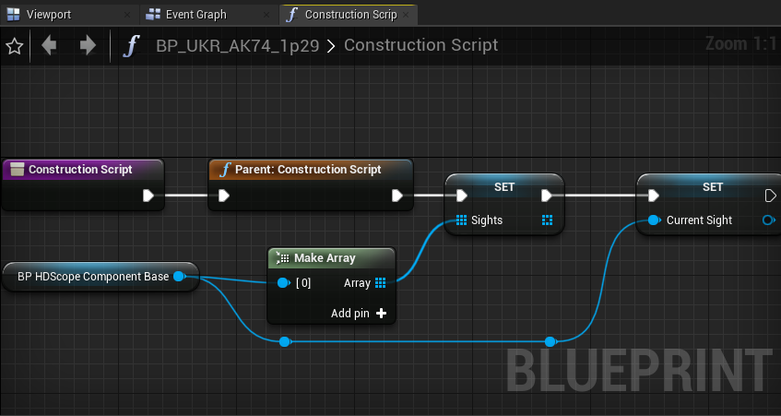The image size is (781, 416).
Task: Click the Sights SET output array pin
Action: [547, 220]
